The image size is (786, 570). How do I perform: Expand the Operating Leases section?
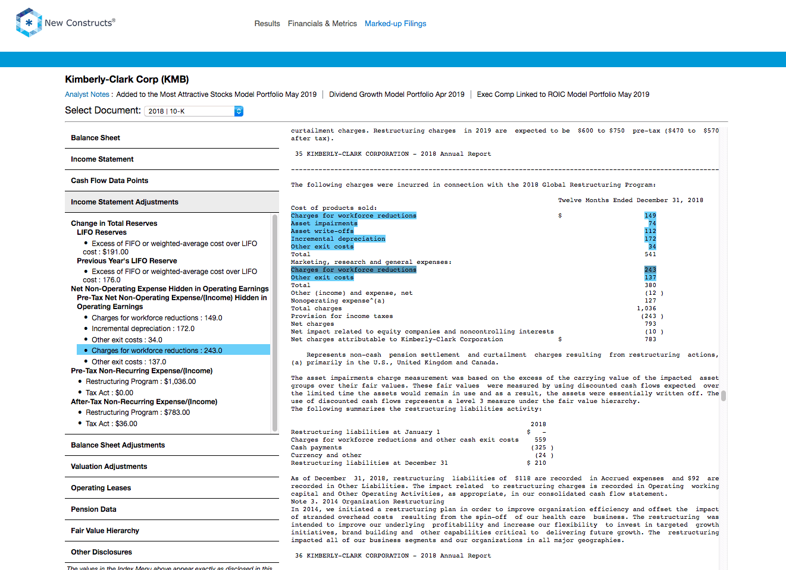coord(172,488)
